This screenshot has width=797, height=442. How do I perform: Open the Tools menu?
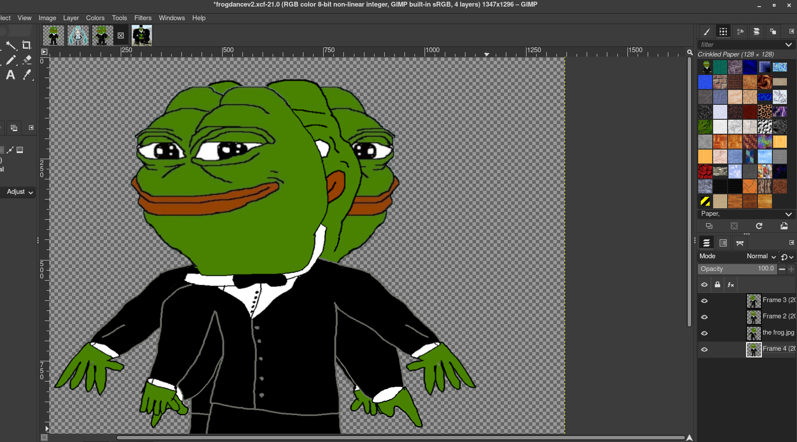[119, 18]
